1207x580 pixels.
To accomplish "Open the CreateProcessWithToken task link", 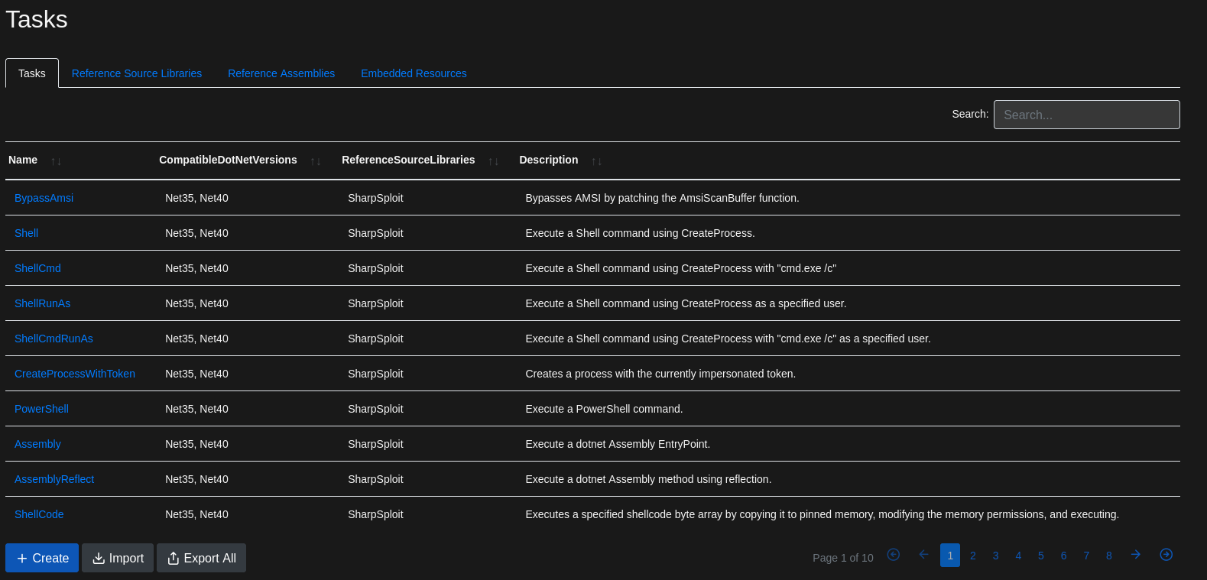I will click(75, 374).
